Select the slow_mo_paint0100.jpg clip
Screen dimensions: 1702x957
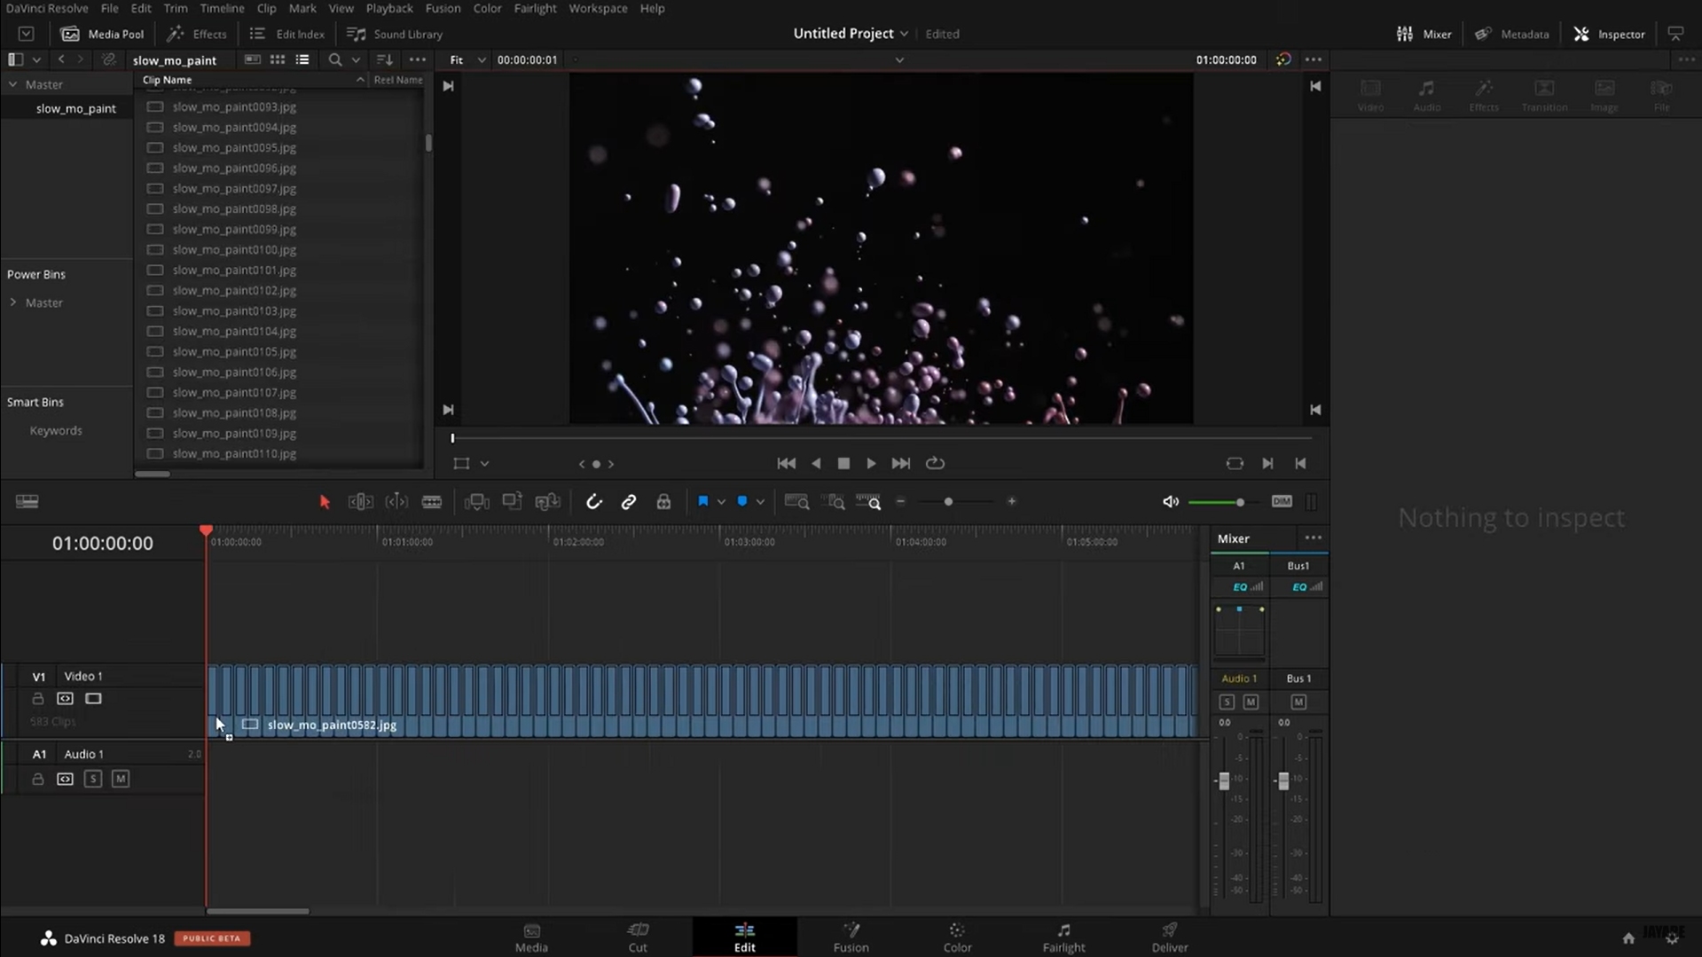tap(234, 249)
